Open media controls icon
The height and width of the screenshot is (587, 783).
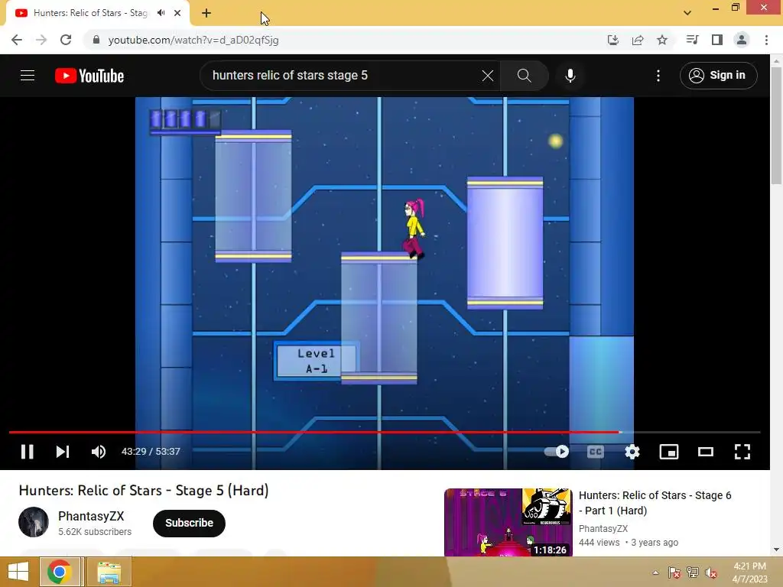pos(692,40)
